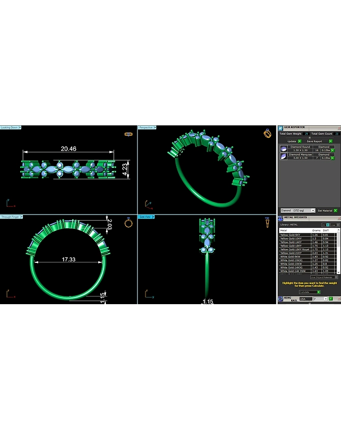Select the Diamond Round gem thumbnail
Viewport: 341px width, 430px height.
(x=283, y=149)
